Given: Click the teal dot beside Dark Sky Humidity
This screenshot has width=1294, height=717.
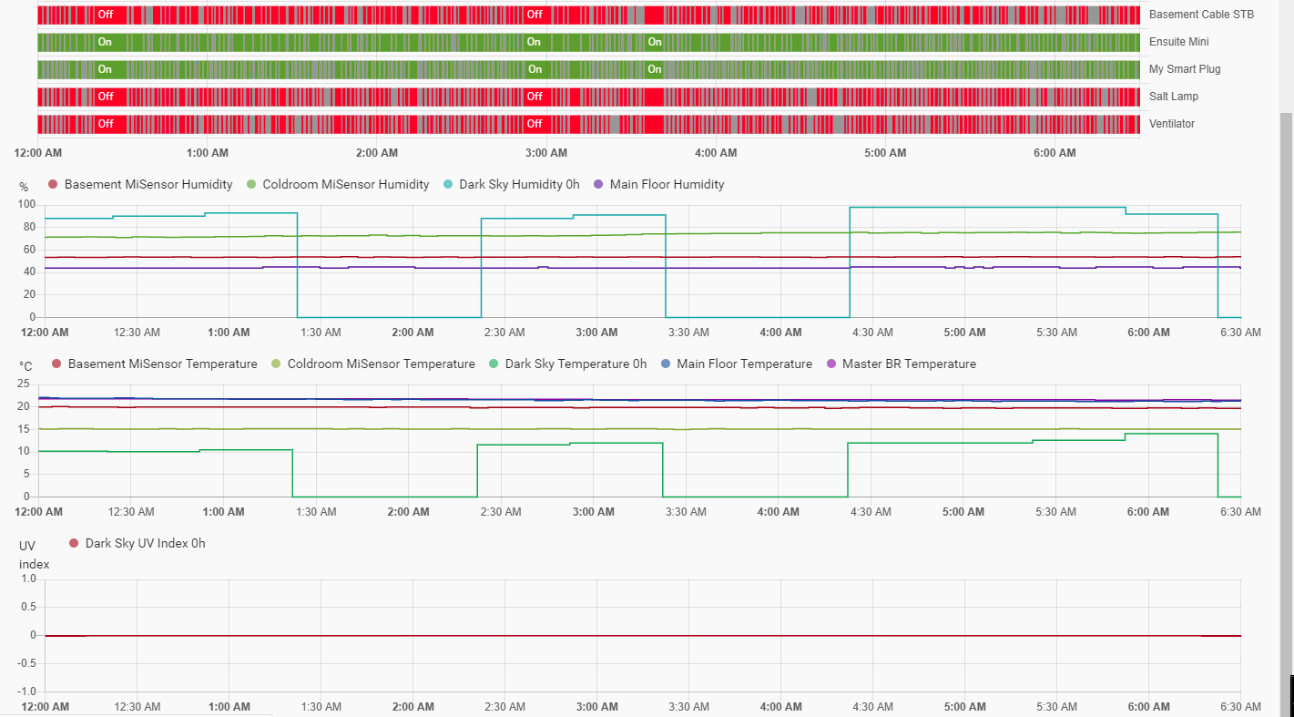Looking at the screenshot, I should pyautogui.click(x=448, y=185).
